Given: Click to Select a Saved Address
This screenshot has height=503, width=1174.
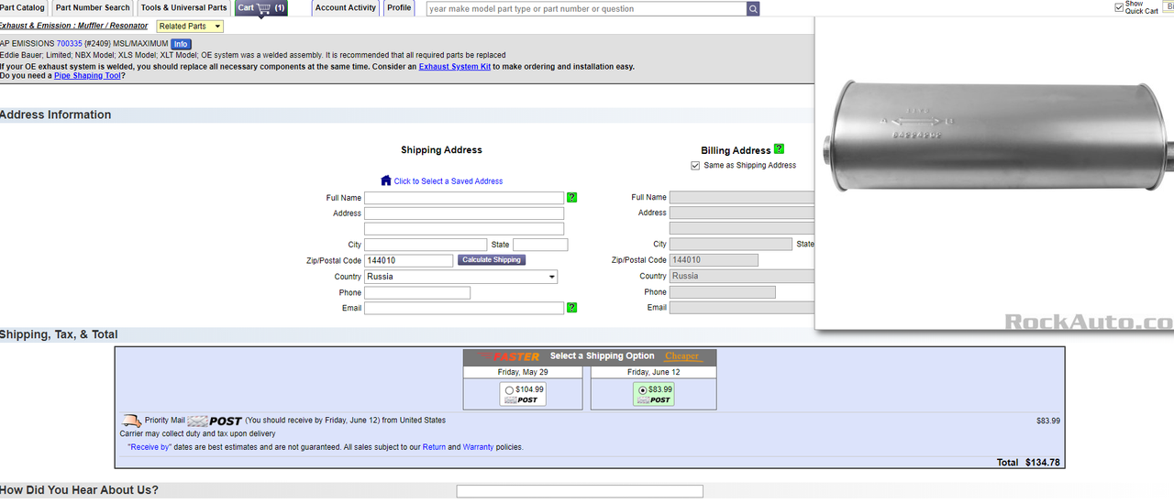Looking at the screenshot, I should [449, 181].
